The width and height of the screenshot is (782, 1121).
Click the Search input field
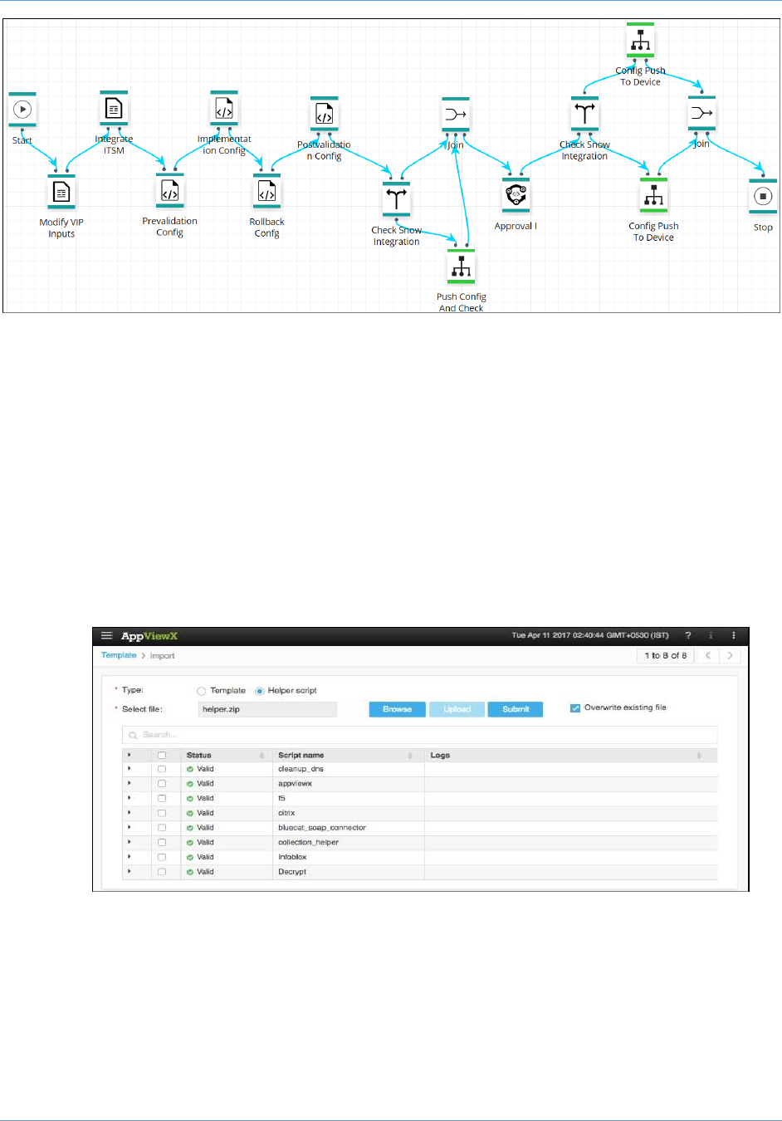(419, 735)
